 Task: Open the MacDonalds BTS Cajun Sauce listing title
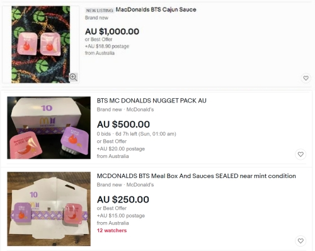[156, 9]
